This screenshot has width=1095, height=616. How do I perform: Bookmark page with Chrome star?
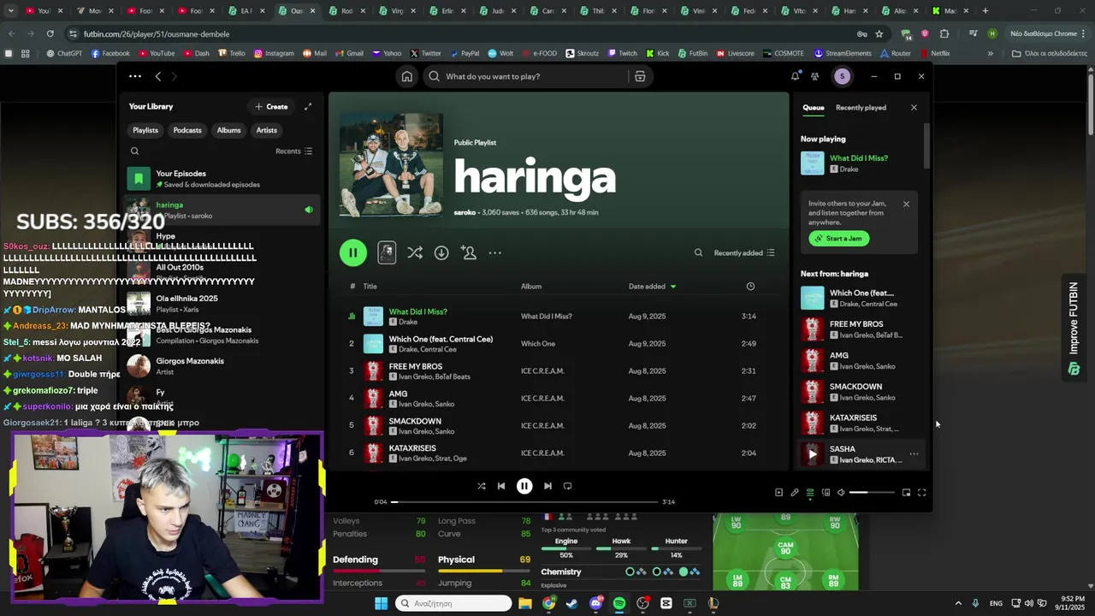pos(879,33)
